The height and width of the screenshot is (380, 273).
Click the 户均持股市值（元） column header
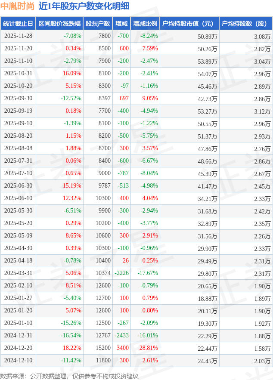pyautogui.click(x=189, y=24)
